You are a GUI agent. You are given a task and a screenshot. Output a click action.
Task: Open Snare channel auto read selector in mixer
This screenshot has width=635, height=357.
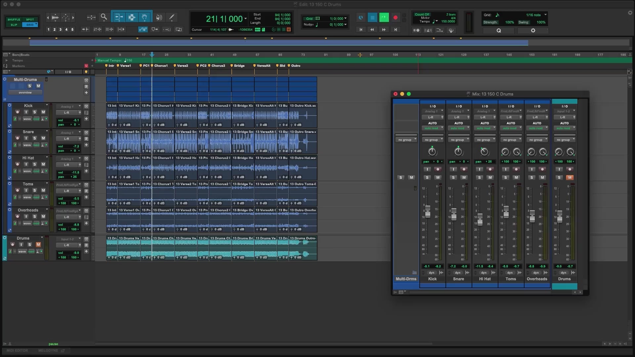(459, 128)
